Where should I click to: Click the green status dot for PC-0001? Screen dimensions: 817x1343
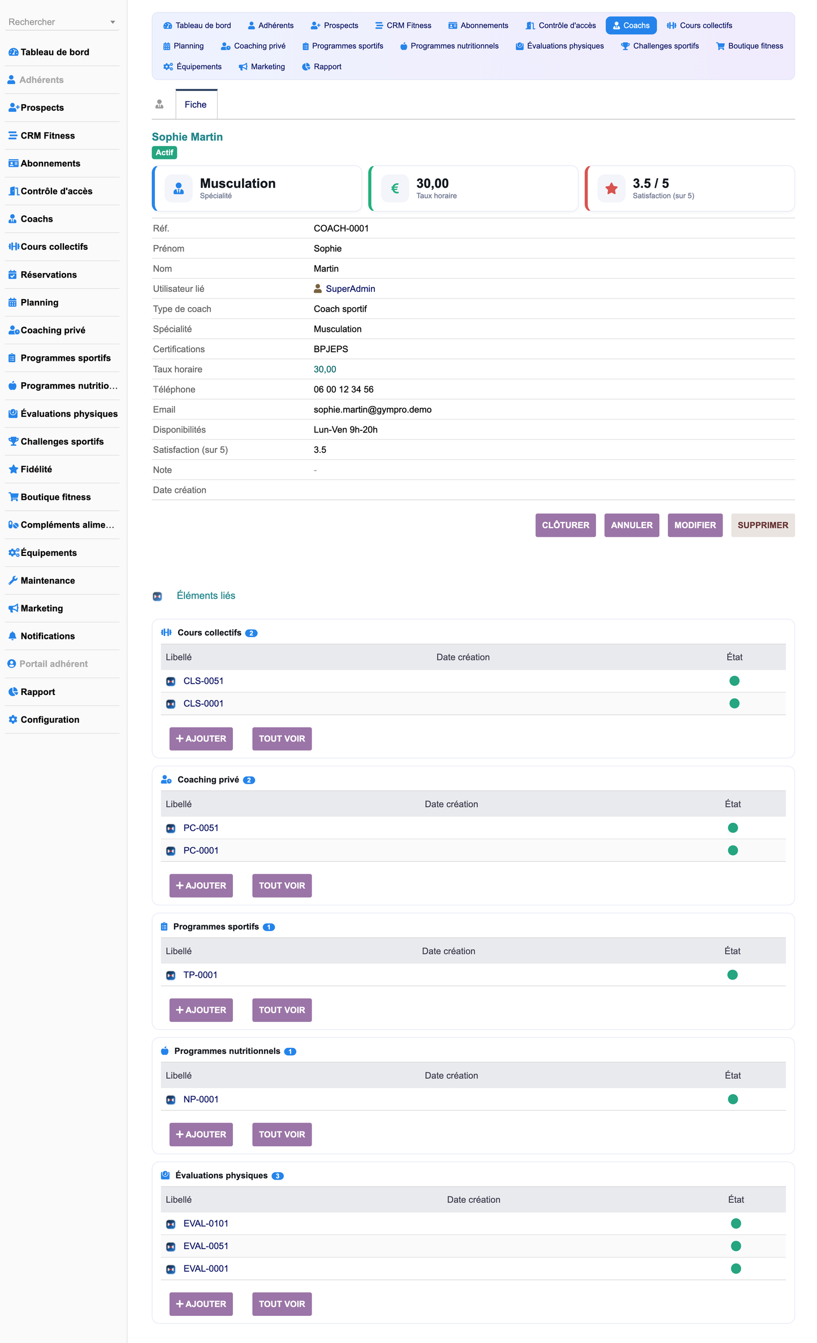pos(733,850)
